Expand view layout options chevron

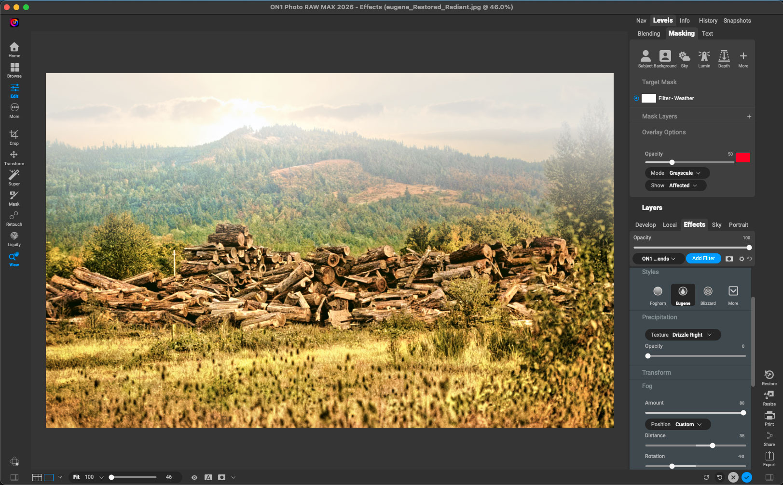pos(60,477)
